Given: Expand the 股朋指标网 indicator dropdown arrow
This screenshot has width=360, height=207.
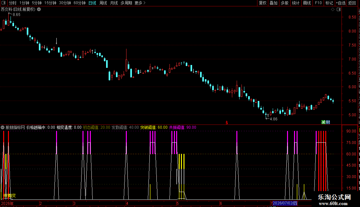Looking at the screenshot, I should [3, 127].
